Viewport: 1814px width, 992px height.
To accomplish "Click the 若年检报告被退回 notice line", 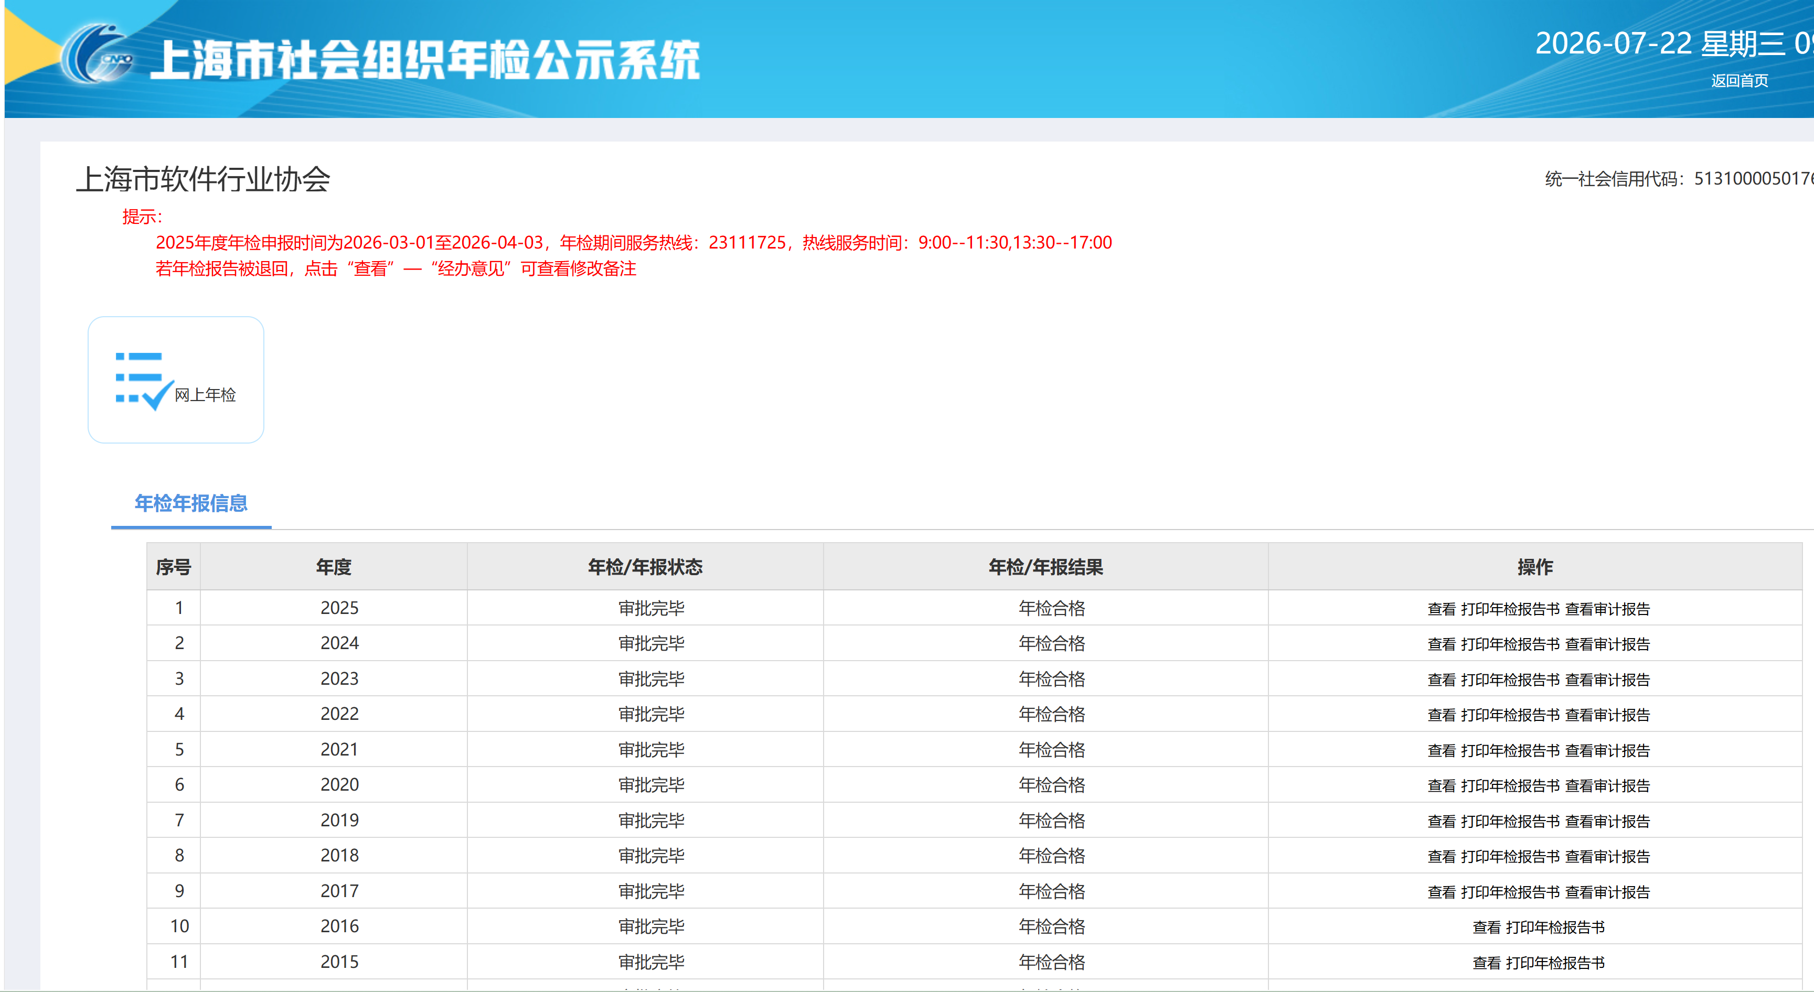I will 396,269.
